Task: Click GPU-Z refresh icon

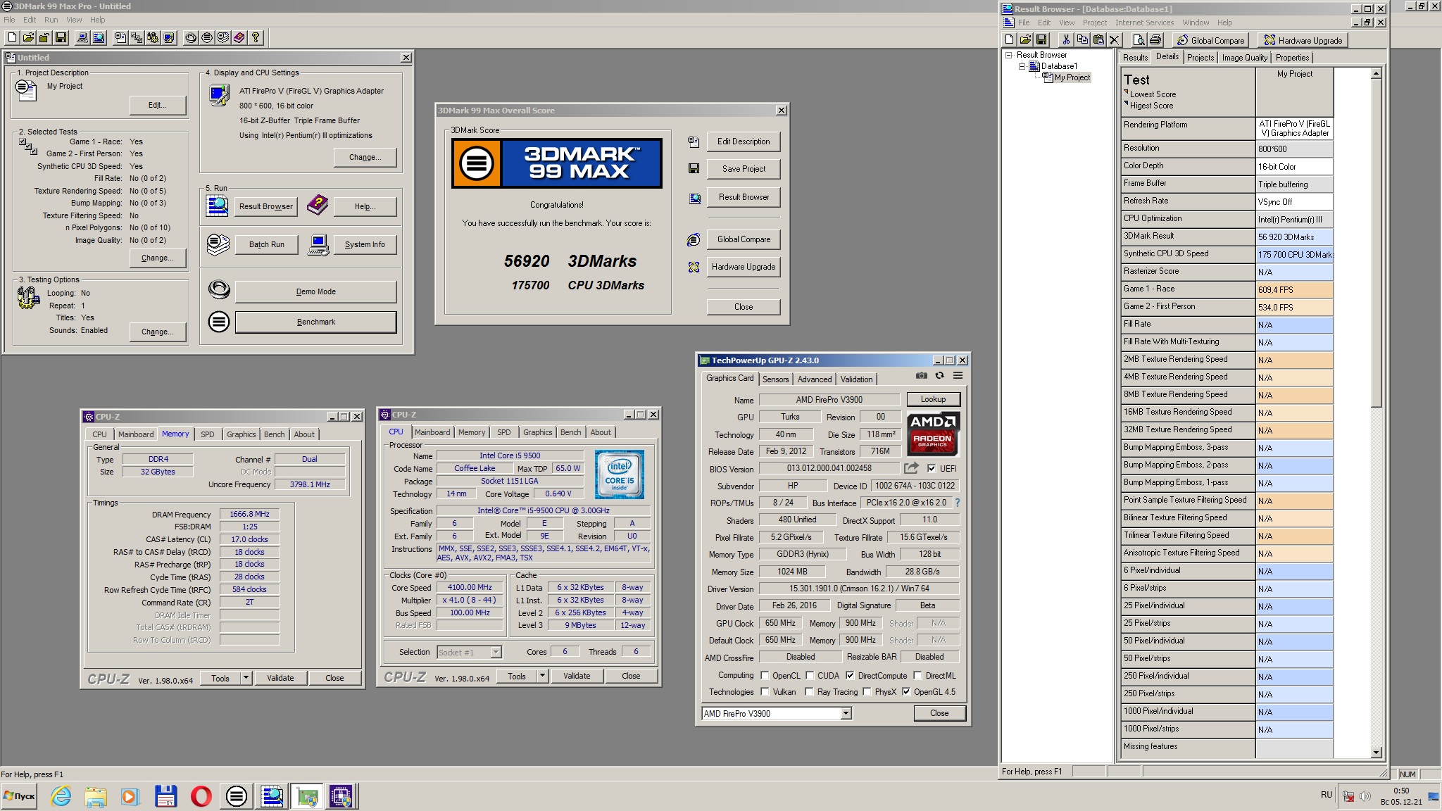Action: pyautogui.click(x=939, y=376)
